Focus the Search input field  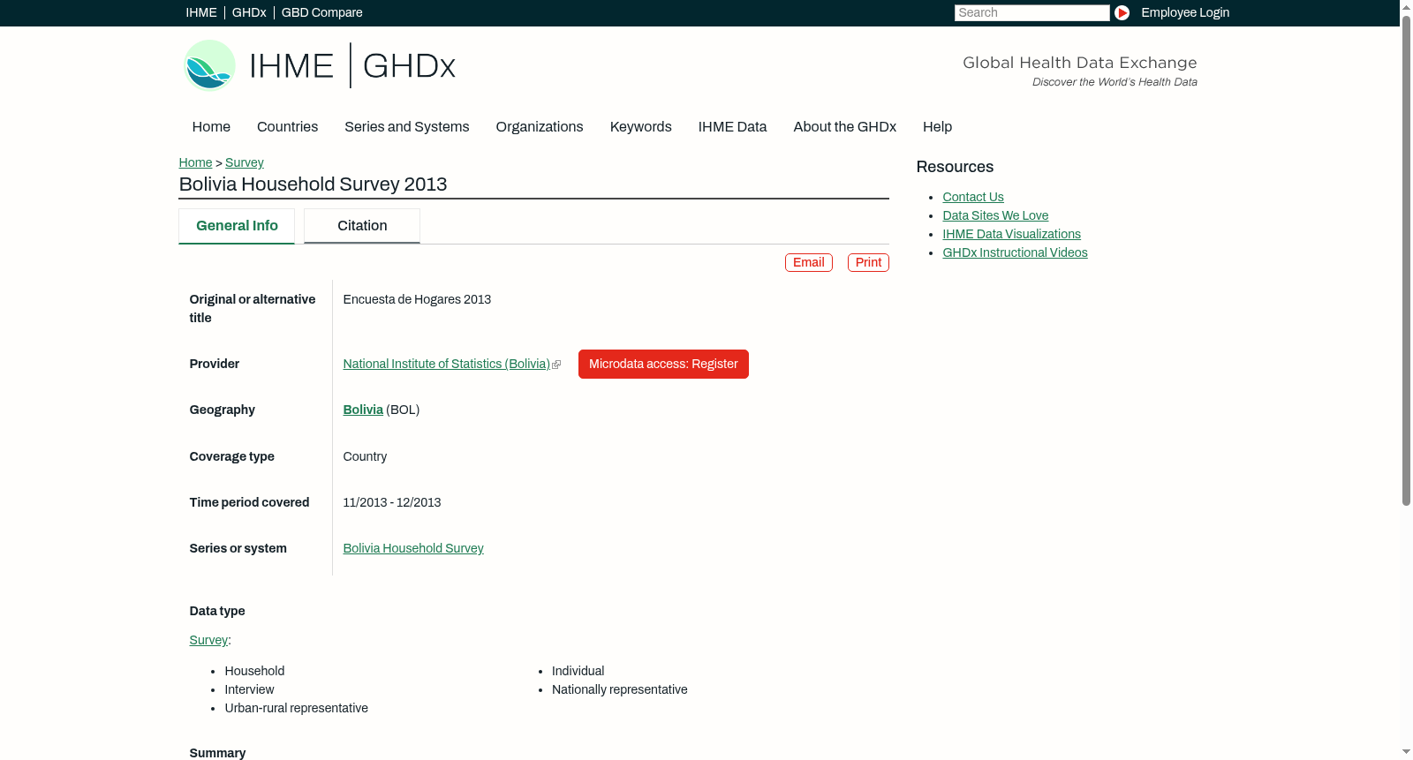(x=1031, y=12)
